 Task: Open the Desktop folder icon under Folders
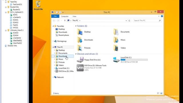pyautogui.click(x=80, y=32)
